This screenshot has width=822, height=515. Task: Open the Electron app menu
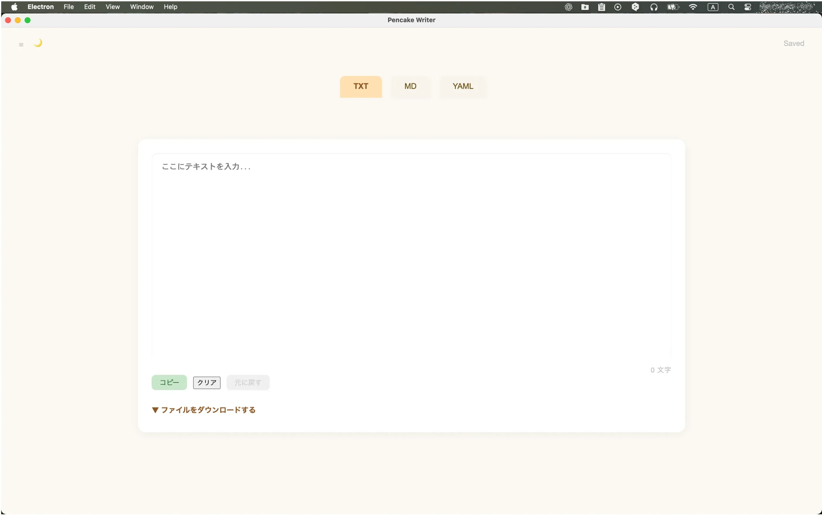coord(40,7)
